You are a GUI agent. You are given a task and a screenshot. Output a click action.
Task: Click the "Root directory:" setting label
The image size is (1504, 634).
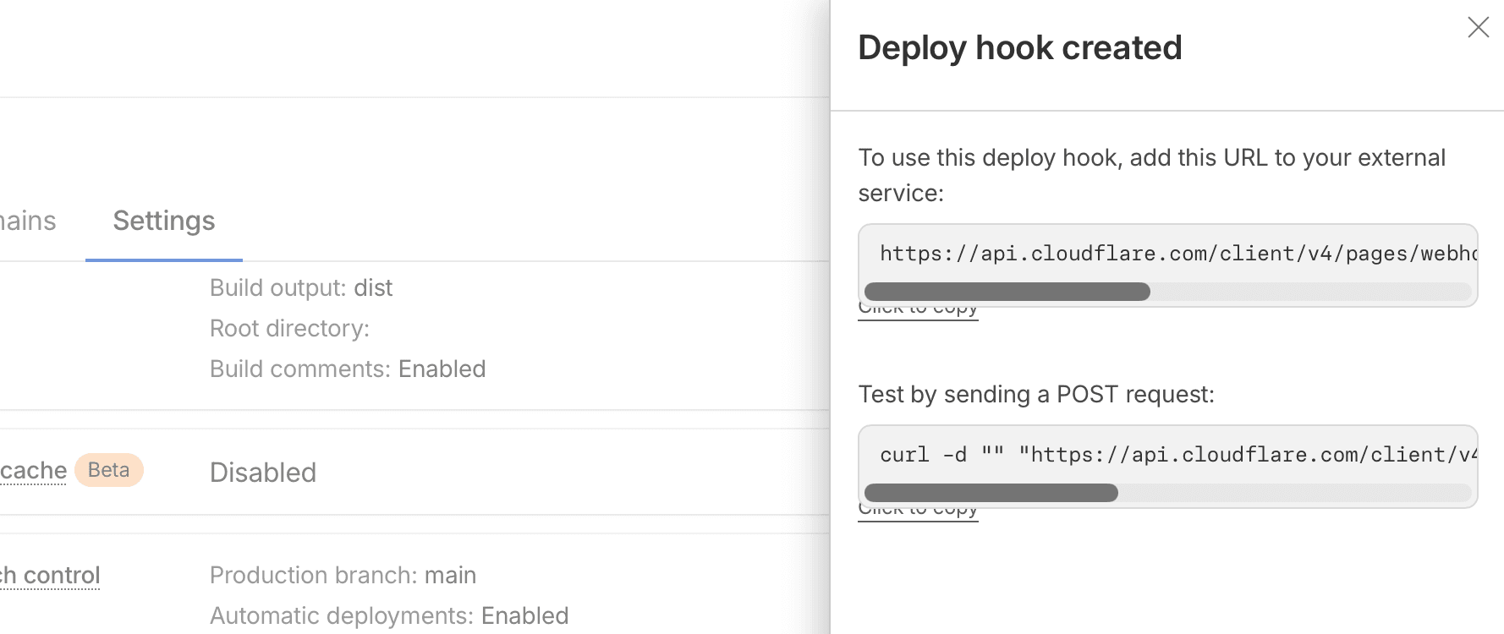point(289,329)
